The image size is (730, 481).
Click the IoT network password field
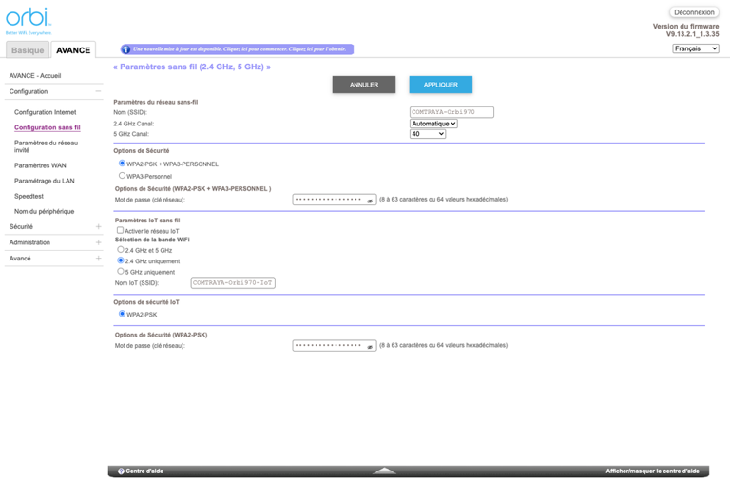335,346
